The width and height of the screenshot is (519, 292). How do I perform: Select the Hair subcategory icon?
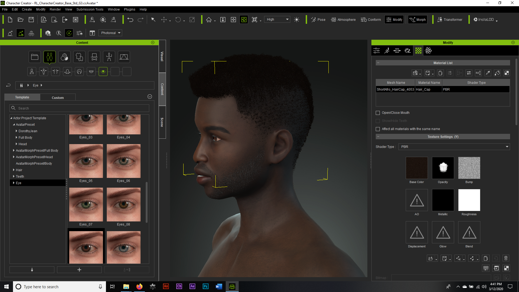[x=79, y=72]
